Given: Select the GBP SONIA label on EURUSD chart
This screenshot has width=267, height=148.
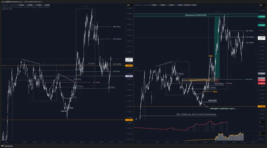Looking at the screenshot, I should tap(117, 27).
